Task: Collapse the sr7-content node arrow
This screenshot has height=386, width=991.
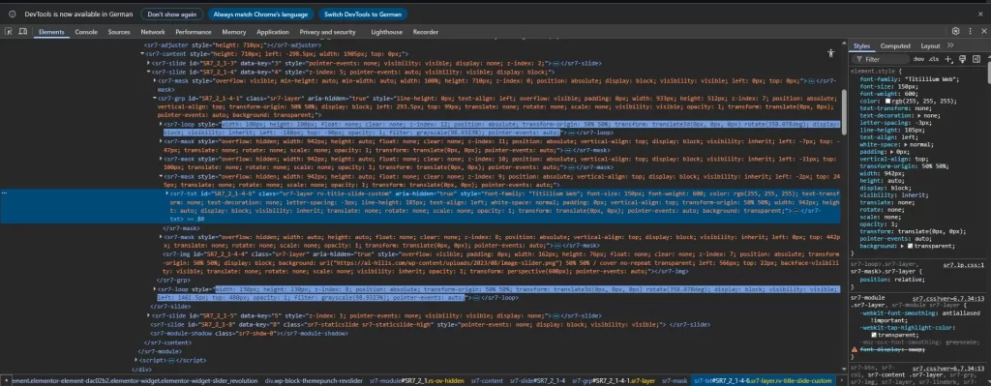Action: point(141,54)
